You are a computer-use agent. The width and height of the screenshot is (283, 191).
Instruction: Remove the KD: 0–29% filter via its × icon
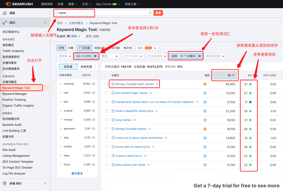95,56
